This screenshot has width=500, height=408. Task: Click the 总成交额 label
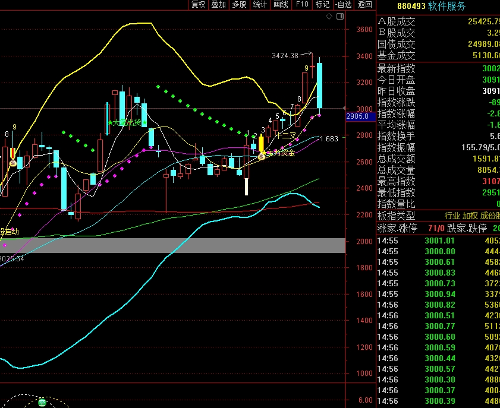[397, 159]
